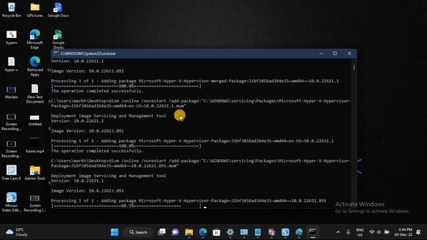The width and height of the screenshot is (427, 240).
Task: Select the frame mp4 file icon
Action: 35,145
